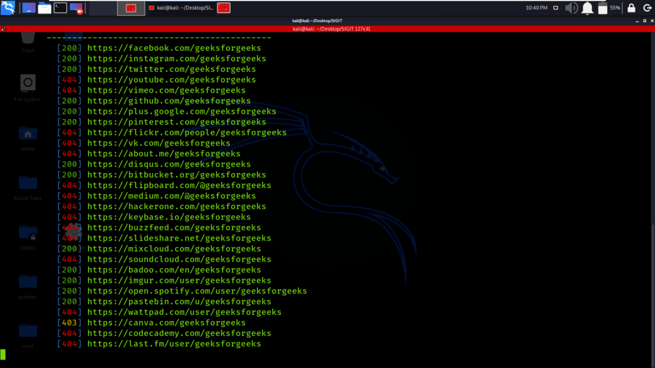The height and width of the screenshot is (368, 655).
Task: Click the yellow 403 status code
Action: tap(69, 323)
